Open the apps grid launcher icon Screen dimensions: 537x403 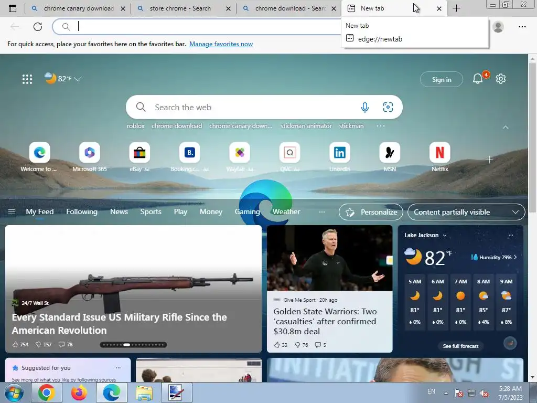coord(27,79)
